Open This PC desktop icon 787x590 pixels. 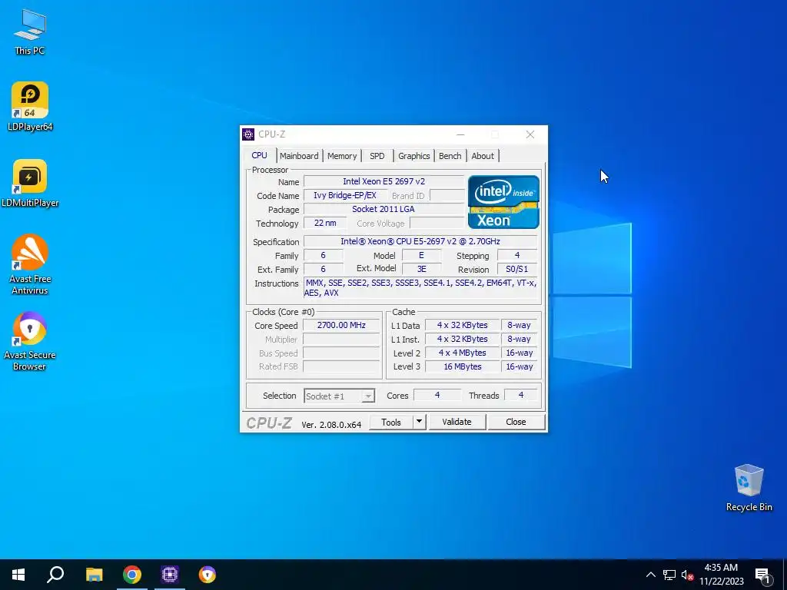pyautogui.click(x=30, y=31)
